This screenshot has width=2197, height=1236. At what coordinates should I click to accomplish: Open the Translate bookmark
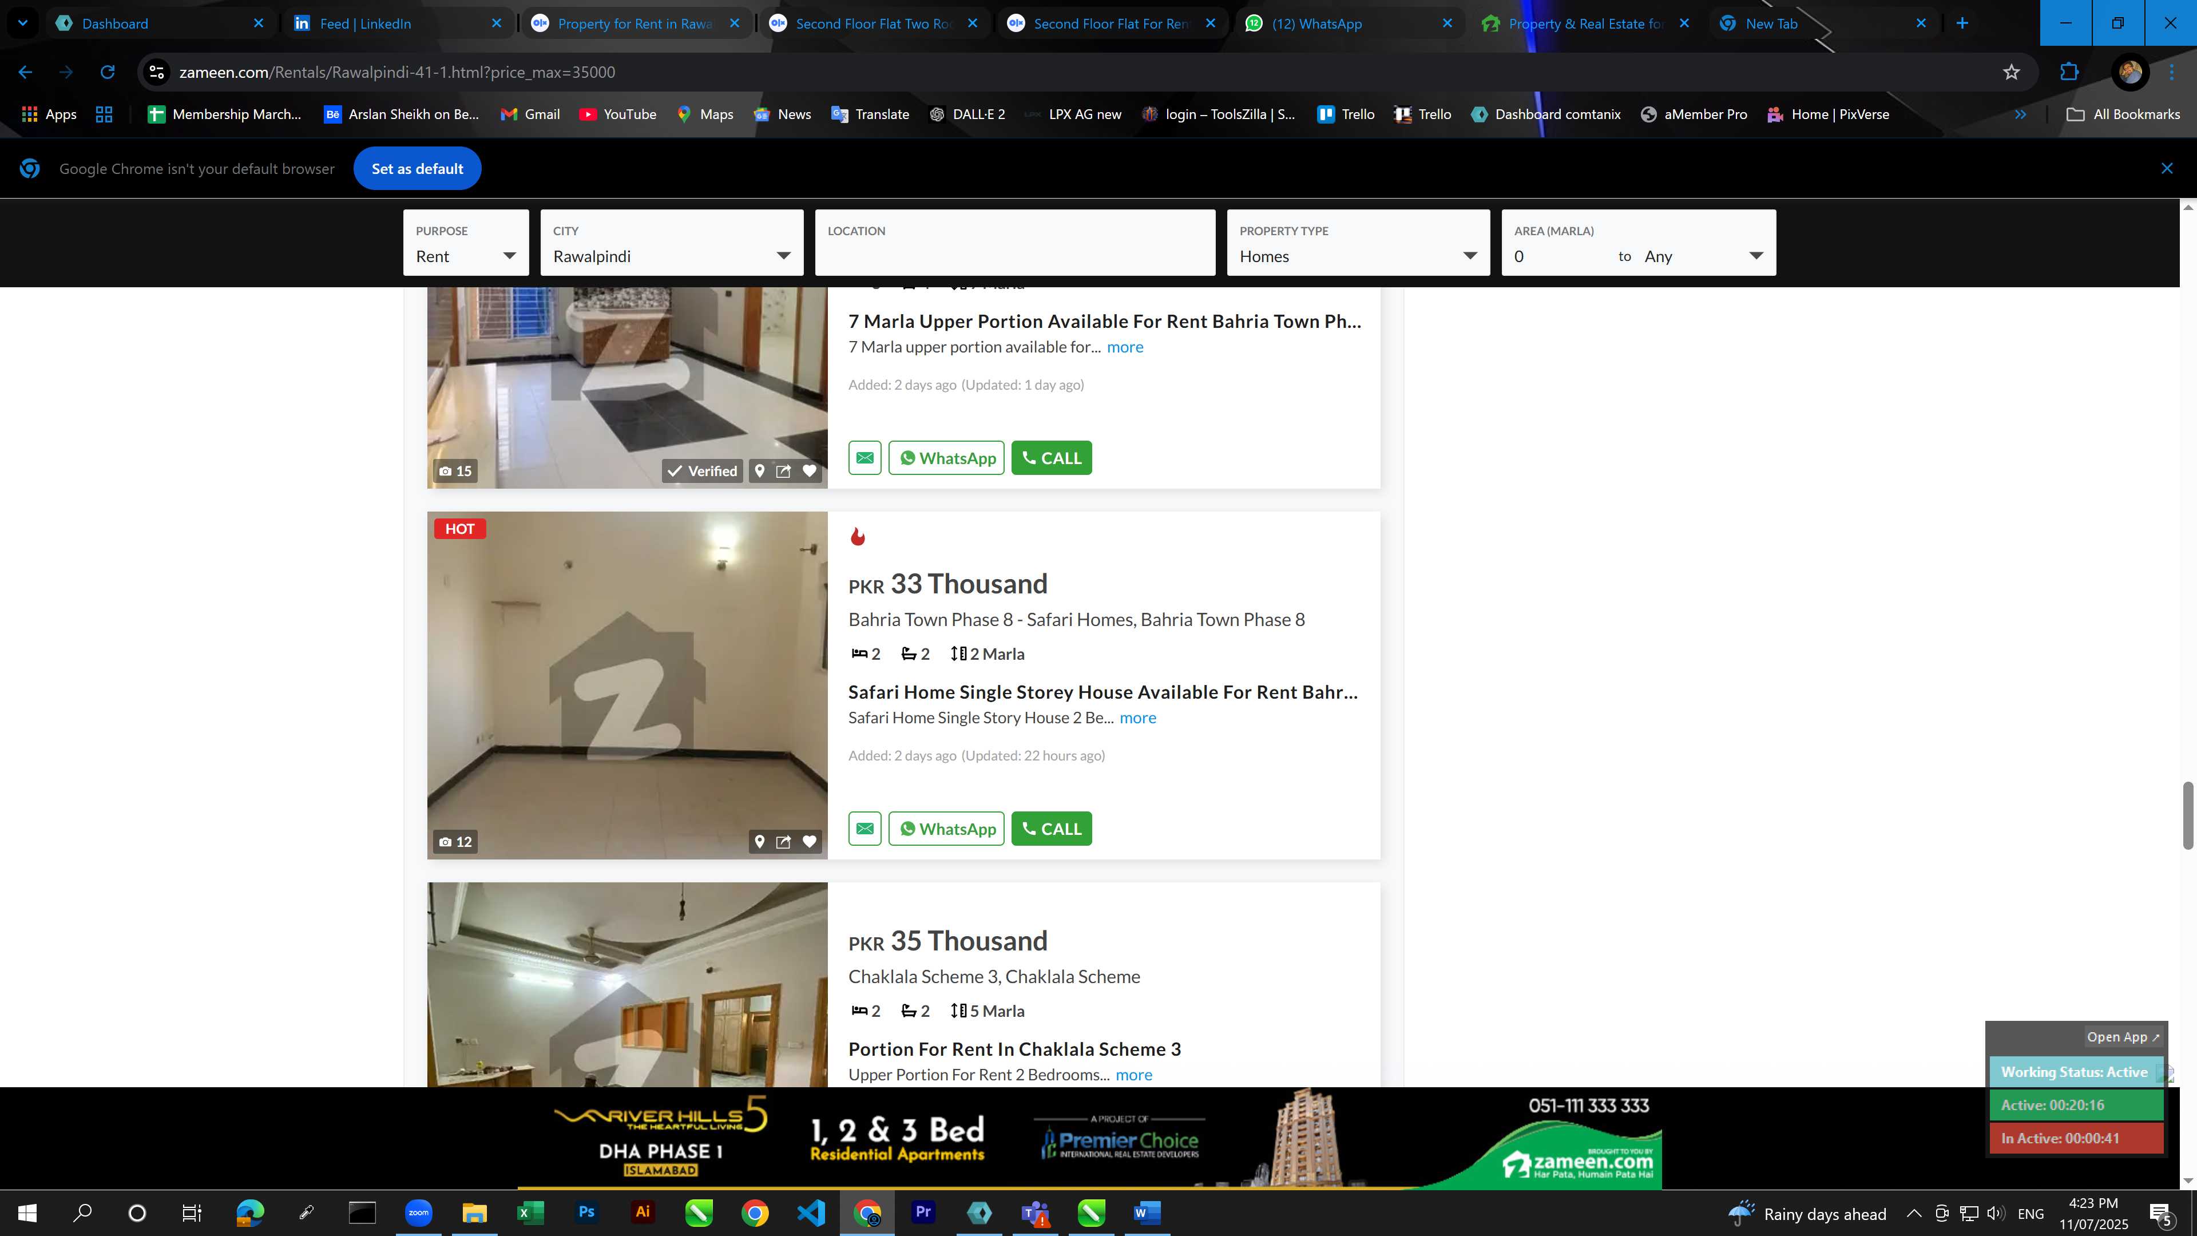tap(870, 114)
